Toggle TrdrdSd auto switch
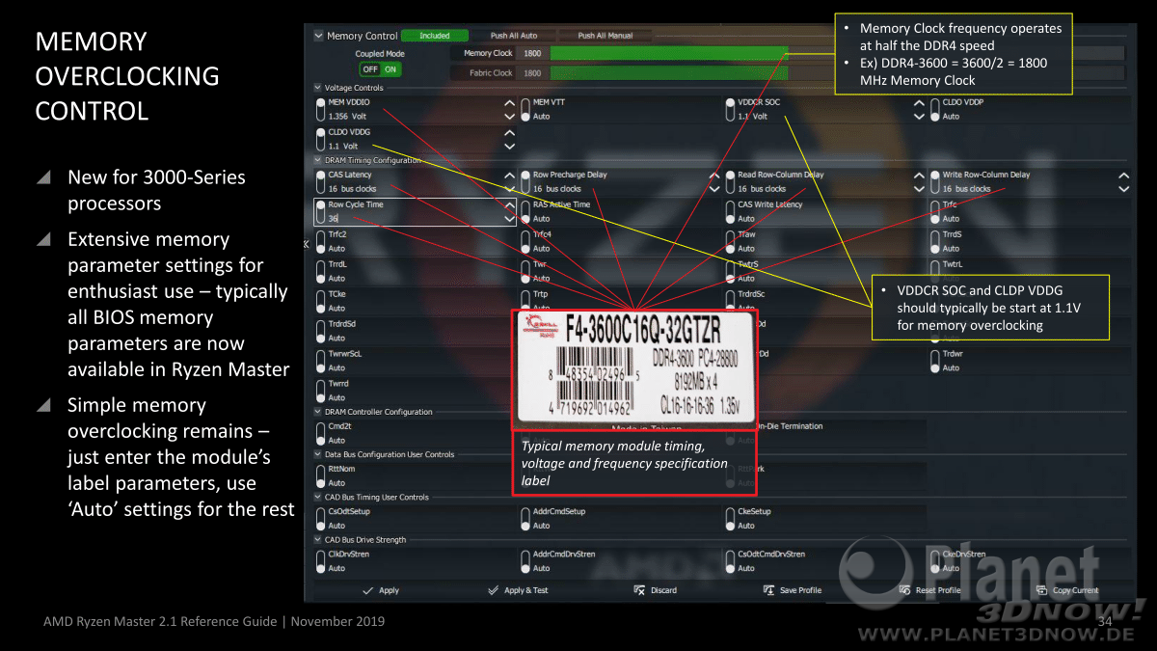Viewport: 1157px width, 651px height. point(321,331)
